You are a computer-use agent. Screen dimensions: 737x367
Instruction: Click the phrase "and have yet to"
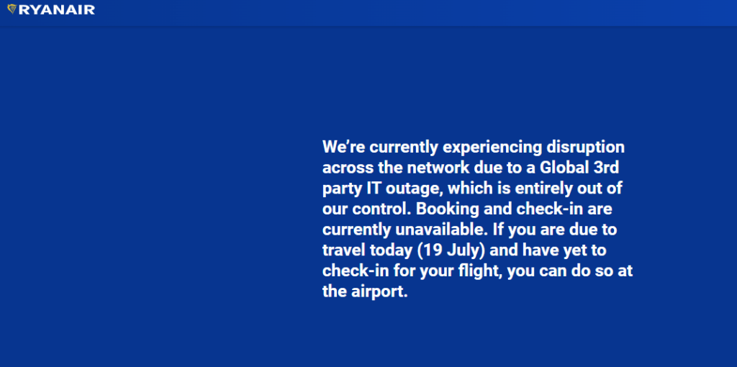point(548,251)
